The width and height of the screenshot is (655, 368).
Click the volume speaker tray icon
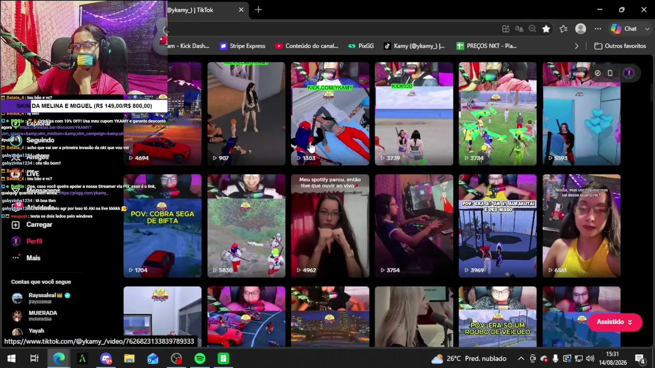coord(590,359)
